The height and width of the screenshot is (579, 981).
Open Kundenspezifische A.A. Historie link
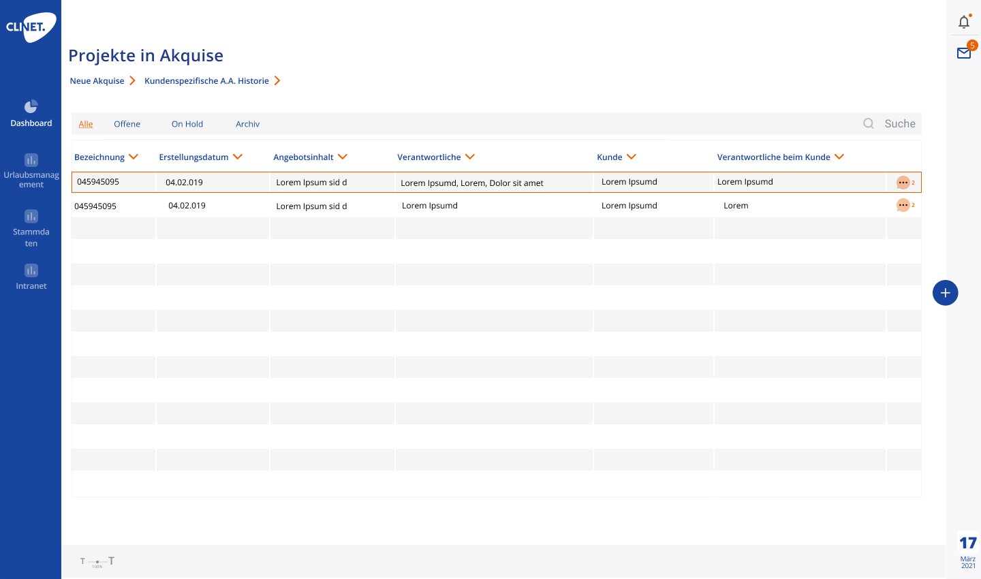coord(206,81)
